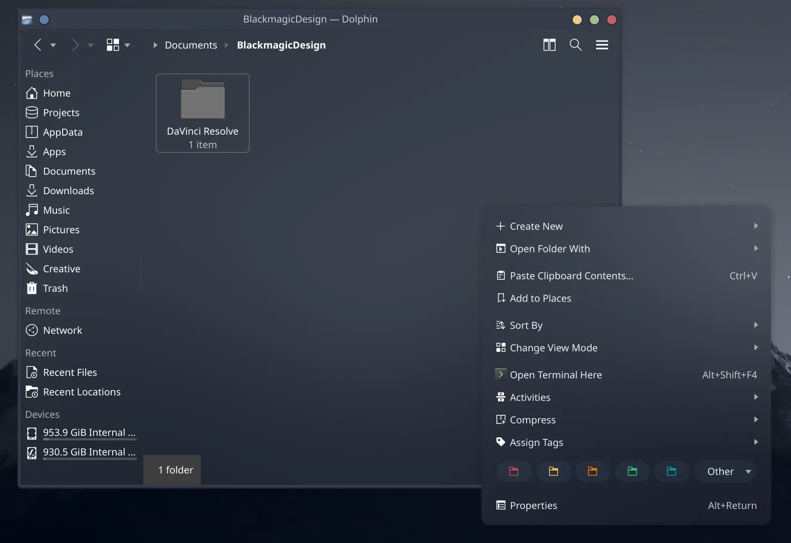Expand breadcrumb arrow before BlackmagicDesign
Screen dimensions: 791x543
coord(226,45)
